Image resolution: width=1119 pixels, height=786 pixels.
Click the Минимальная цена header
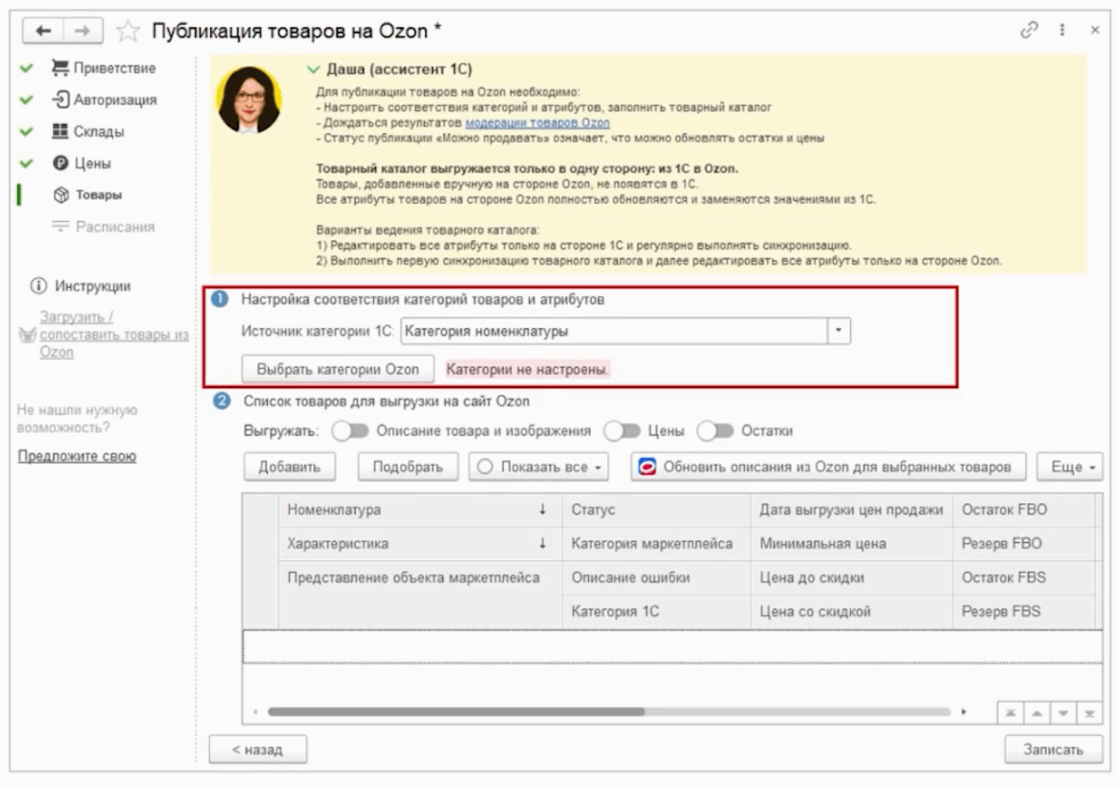(x=851, y=544)
